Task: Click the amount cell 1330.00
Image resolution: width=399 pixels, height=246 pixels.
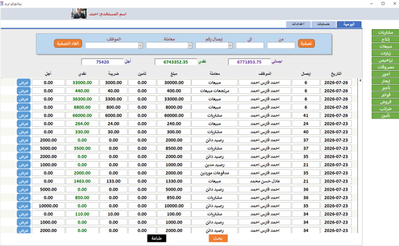Action: 174,181
